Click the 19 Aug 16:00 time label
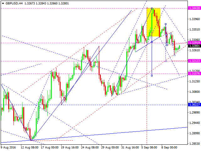Image resolution: width=201 pixels, height=151 pixels. 70,148
